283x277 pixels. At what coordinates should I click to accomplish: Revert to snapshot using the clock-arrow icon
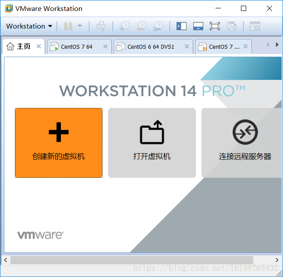click(141, 26)
